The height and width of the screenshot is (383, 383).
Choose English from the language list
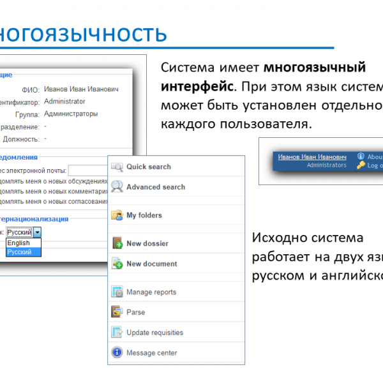point(19,243)
